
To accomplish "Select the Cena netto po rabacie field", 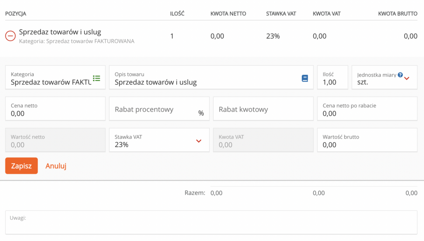I will [367, 113].
